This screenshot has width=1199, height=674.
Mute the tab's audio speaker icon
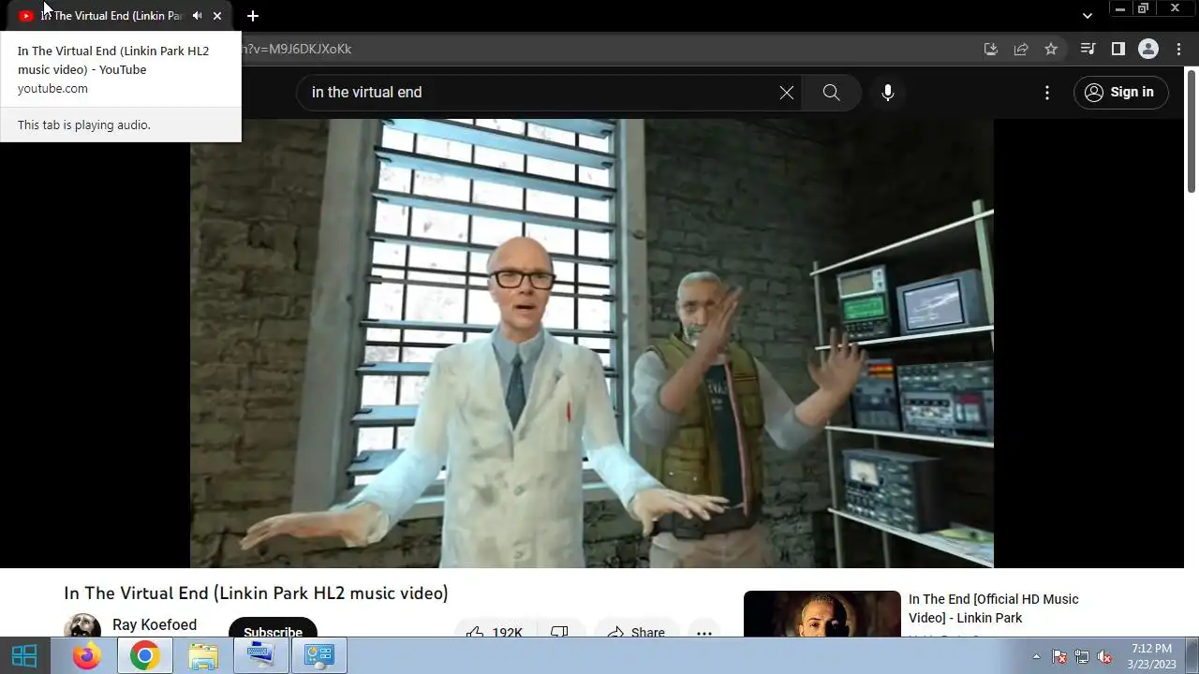point(197,16)
